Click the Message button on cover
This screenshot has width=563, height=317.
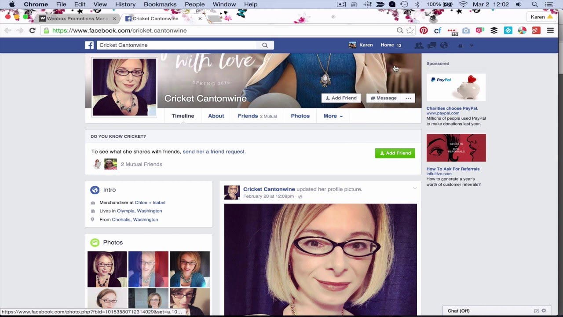[x=384, y=98]
